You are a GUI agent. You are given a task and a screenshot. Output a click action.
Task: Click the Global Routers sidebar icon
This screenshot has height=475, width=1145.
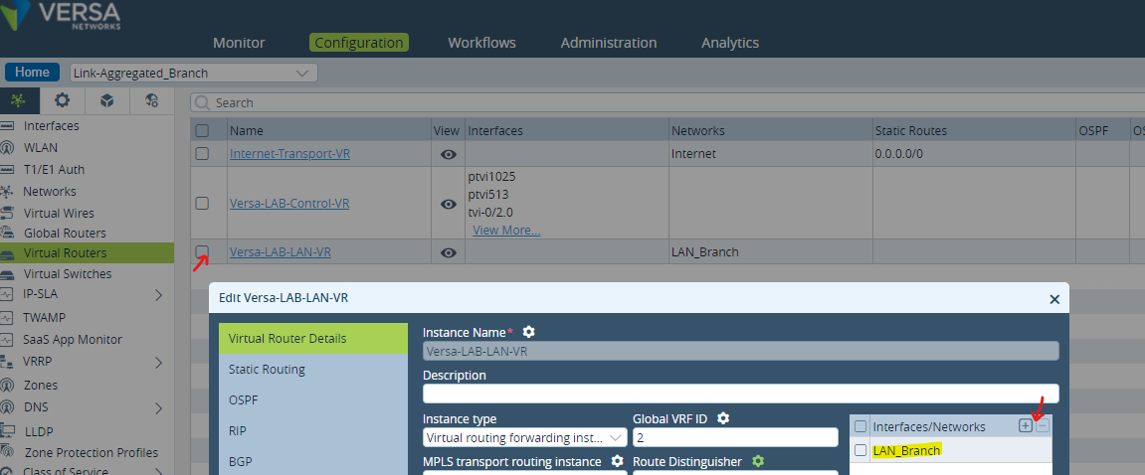coord(7,234)
